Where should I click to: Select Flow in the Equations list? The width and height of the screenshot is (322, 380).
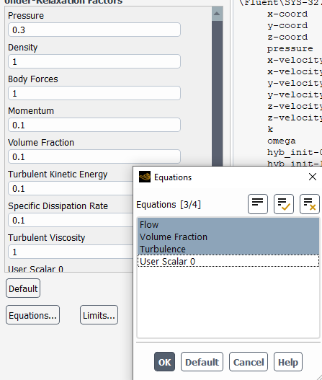pyautogui.click(x=228, y=224)
